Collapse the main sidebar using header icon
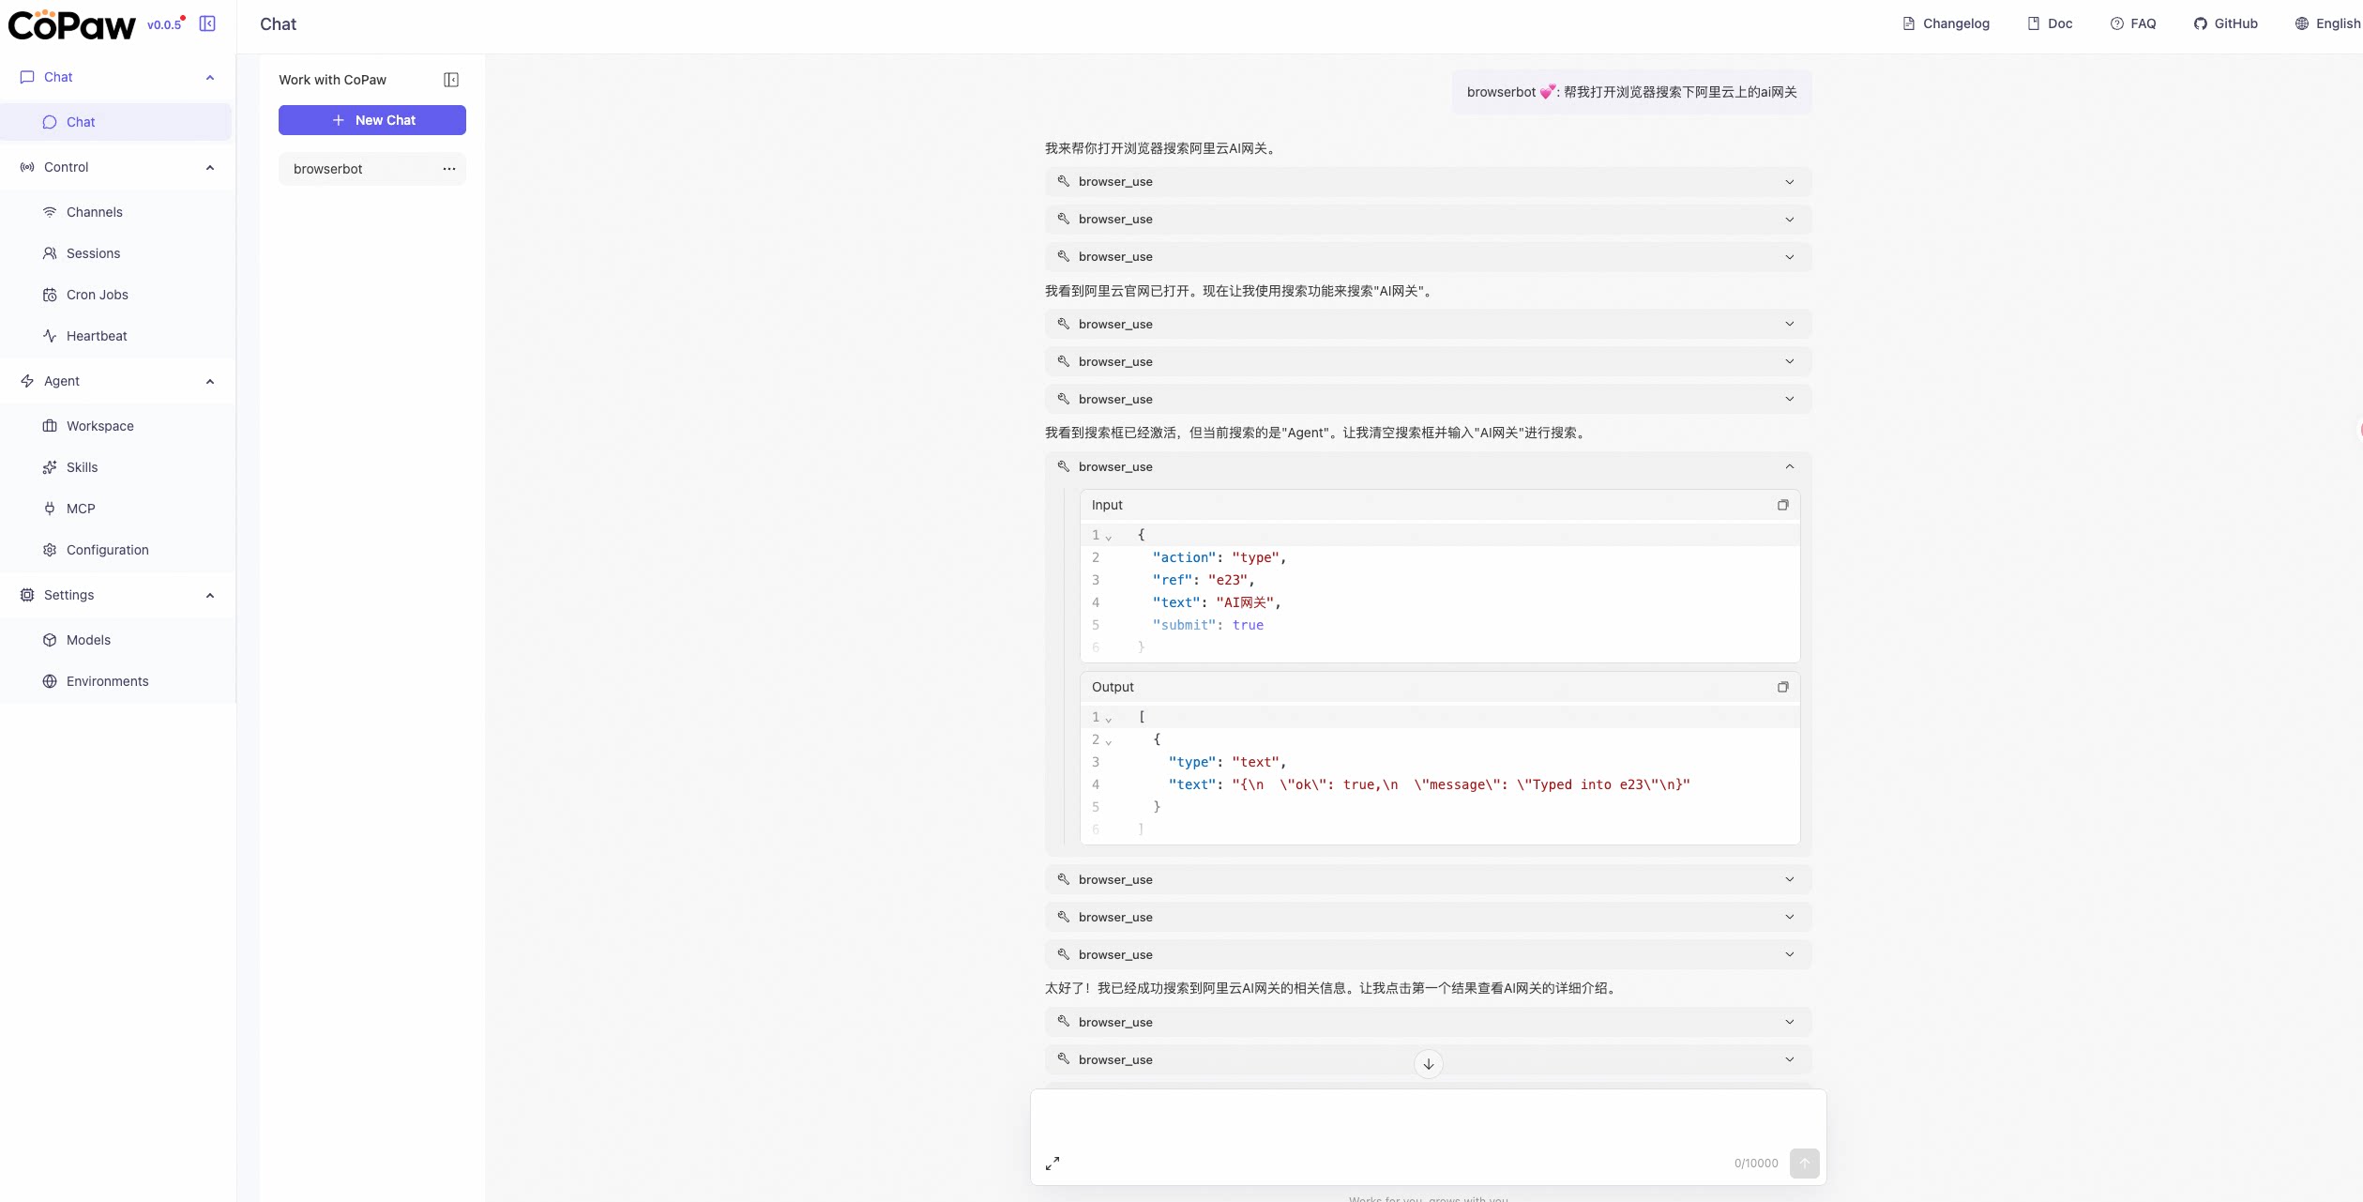This screenshot has height=1202, width=2363. (207, 23)
